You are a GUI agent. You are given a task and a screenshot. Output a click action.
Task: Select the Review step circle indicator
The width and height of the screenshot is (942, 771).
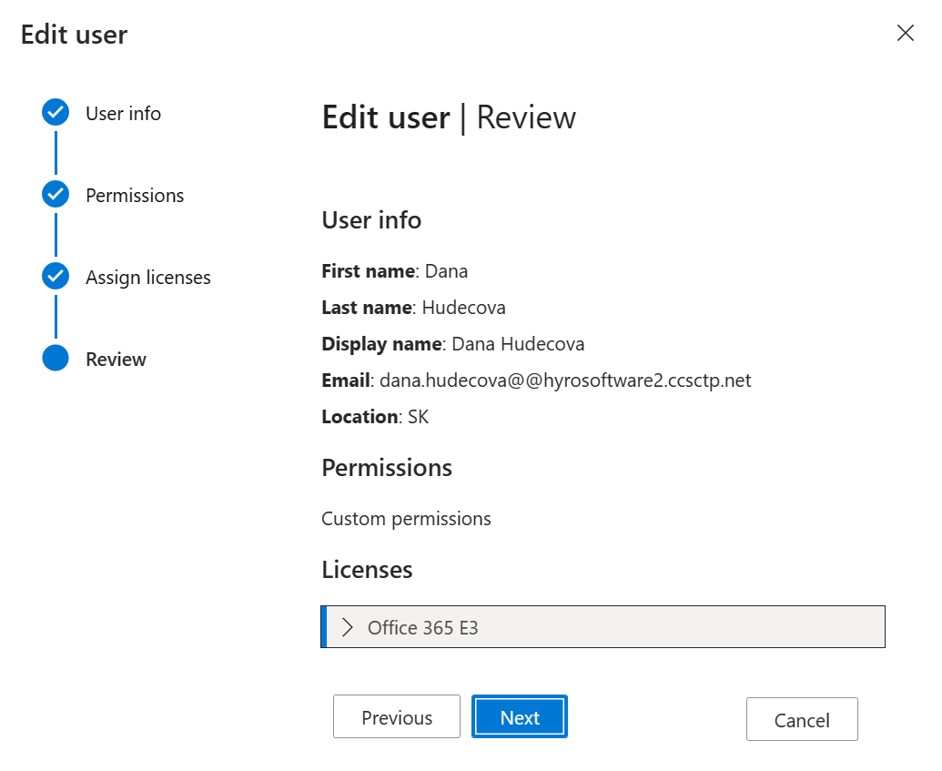pos(56,359)
